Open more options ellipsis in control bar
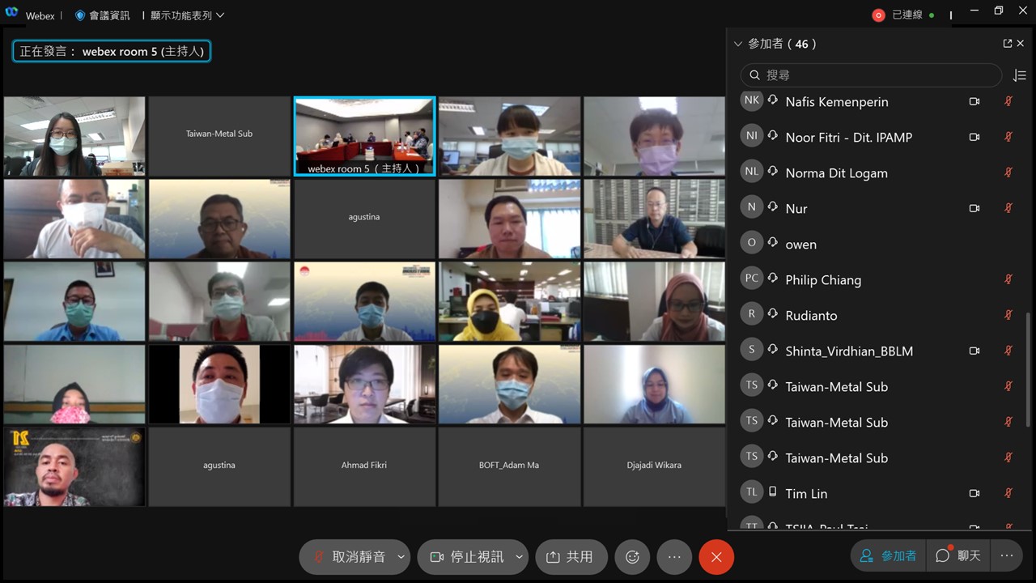 coord(674,557)
